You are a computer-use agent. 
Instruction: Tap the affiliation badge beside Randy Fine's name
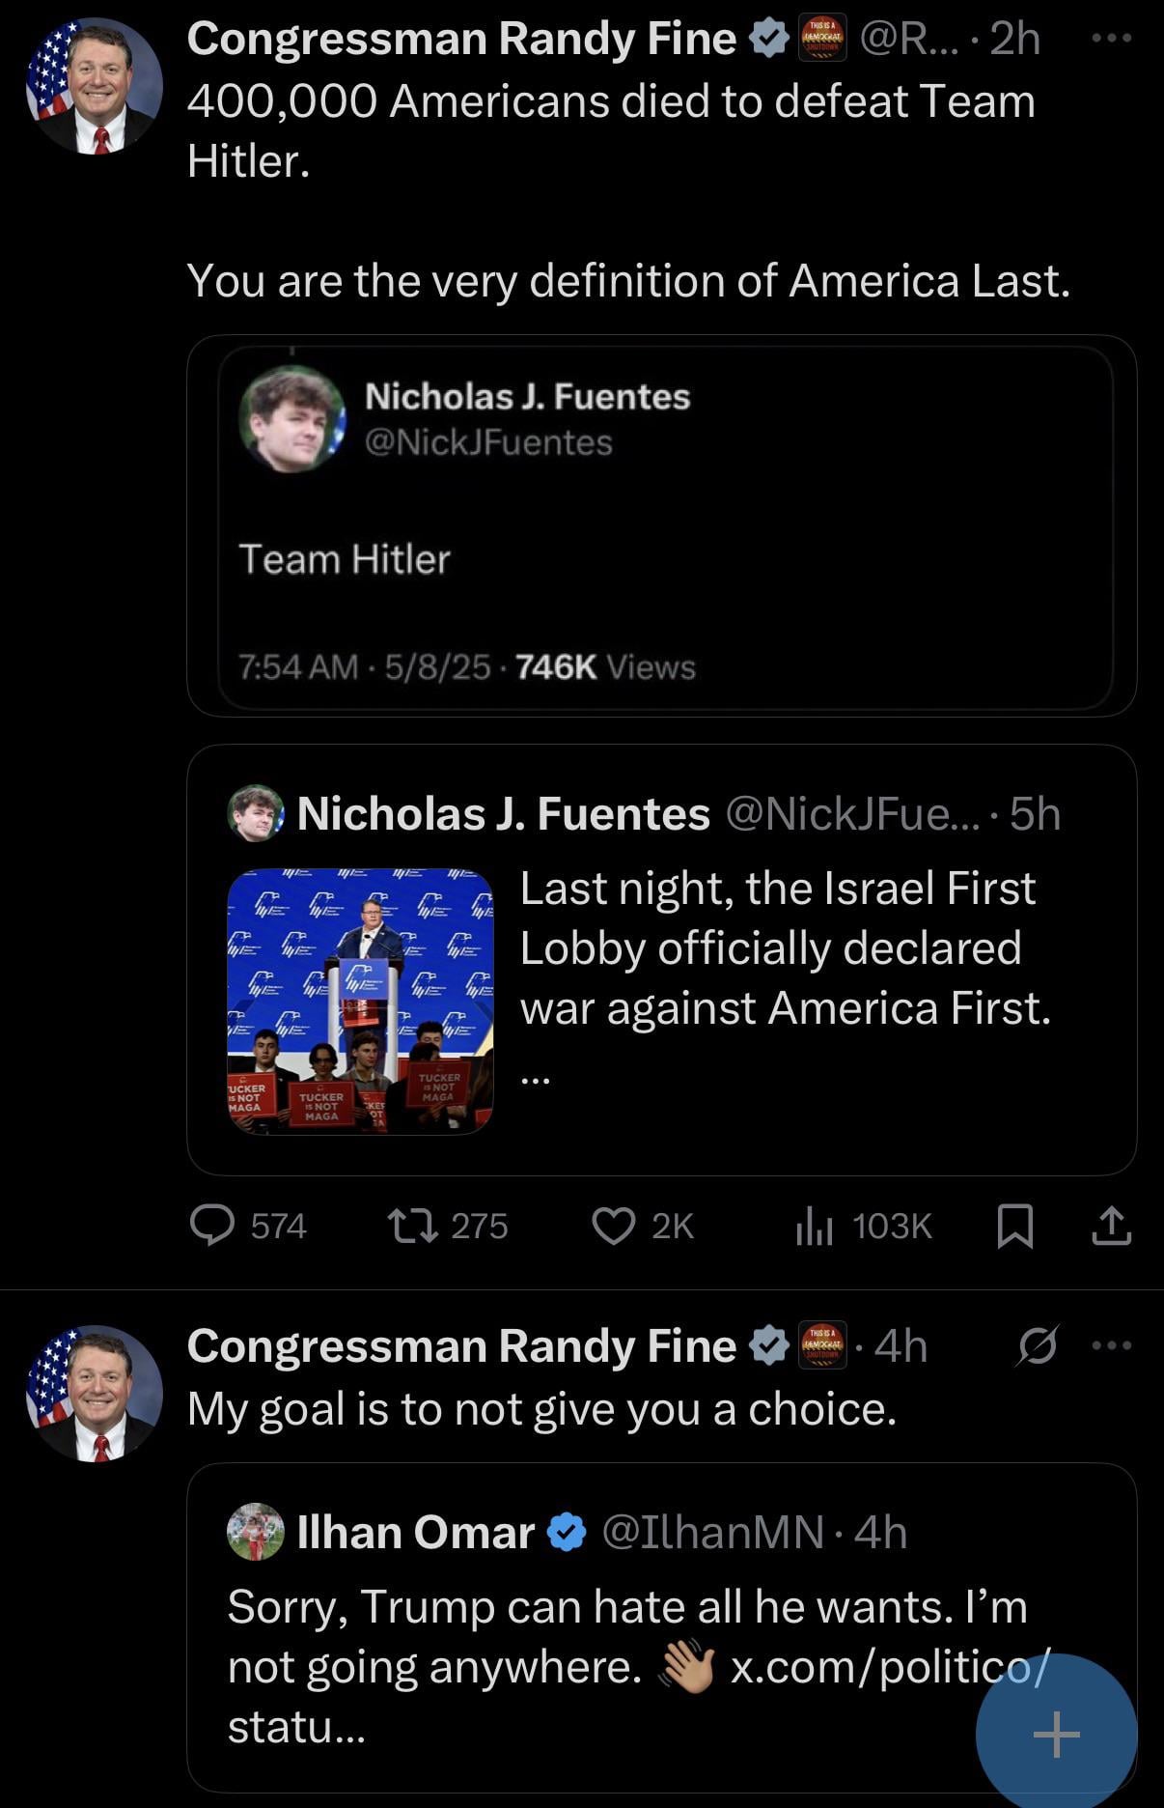[821, 39]
